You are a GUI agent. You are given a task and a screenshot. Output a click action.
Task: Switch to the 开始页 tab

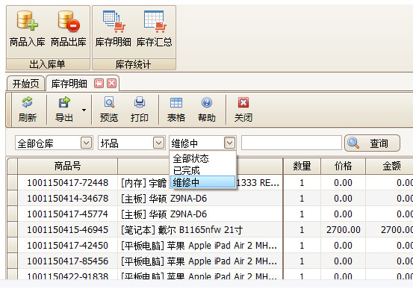tap(26, 84)
